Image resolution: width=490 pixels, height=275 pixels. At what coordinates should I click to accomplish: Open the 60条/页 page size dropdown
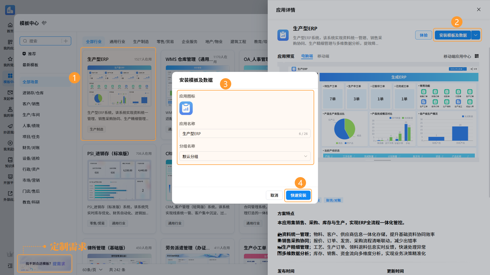[92, 270]
